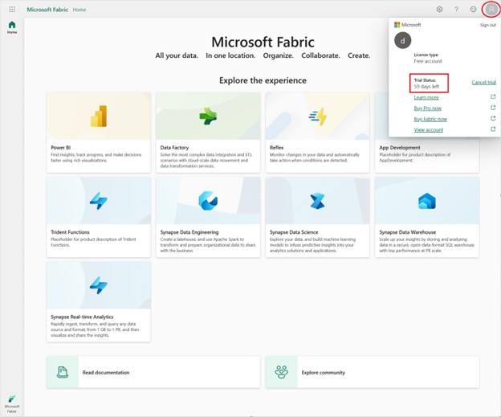Click the Synapse Data Science icon
501x417 pixels.
click(317, 201)
